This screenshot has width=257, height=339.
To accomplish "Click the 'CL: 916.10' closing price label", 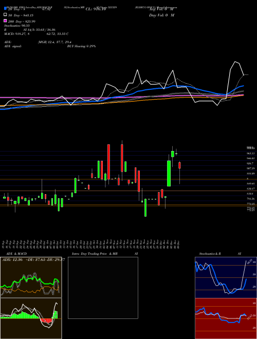I will (96, 9).
